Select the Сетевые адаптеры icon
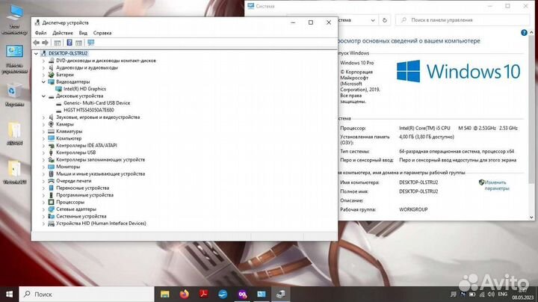Viewport: 538px width, 302px height. tap(51, 209)
